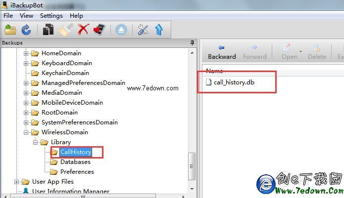Image resolution: width=344 pixels, height=198 pixels.
Task: Click the round blue eject icon
Action: [121, 30]
